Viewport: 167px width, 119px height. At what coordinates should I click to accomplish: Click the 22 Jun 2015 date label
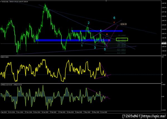click(x=104, y=112)
